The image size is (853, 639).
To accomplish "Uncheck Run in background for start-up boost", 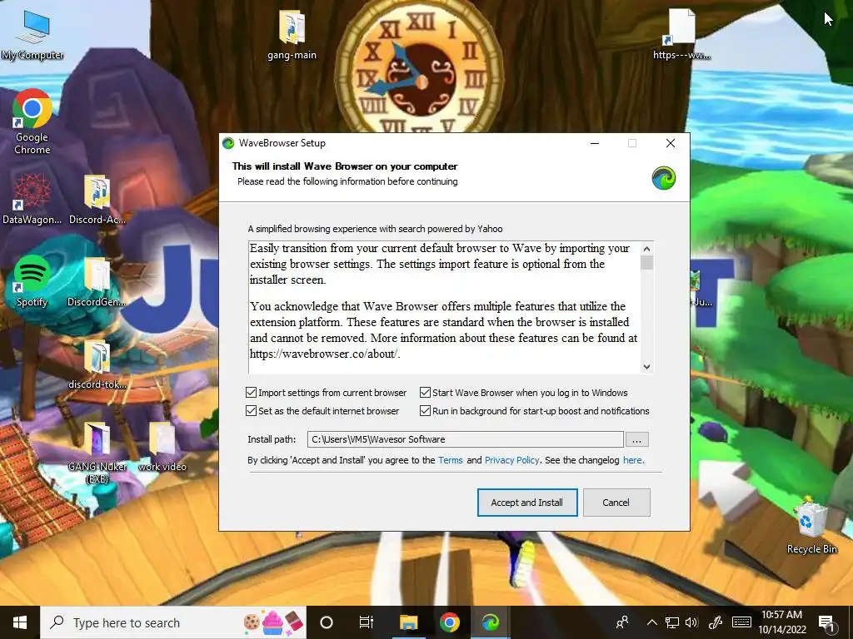I will tap(426, 411).
